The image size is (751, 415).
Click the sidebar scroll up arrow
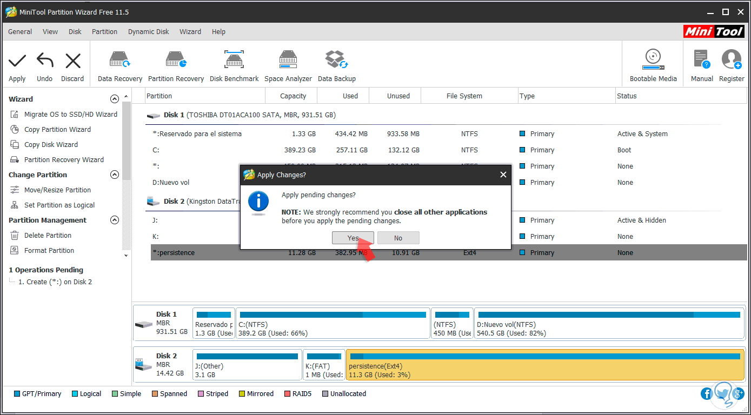(126, 97)
